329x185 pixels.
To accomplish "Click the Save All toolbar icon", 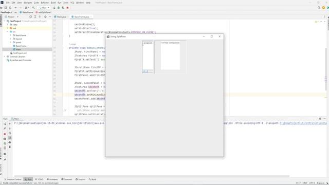I will pyautogui.click(x=6, y=8).
